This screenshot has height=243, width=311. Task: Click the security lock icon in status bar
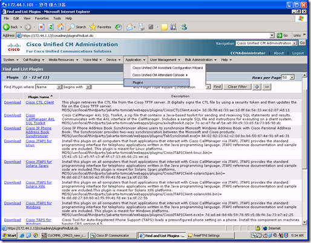(x=258, y=228)
